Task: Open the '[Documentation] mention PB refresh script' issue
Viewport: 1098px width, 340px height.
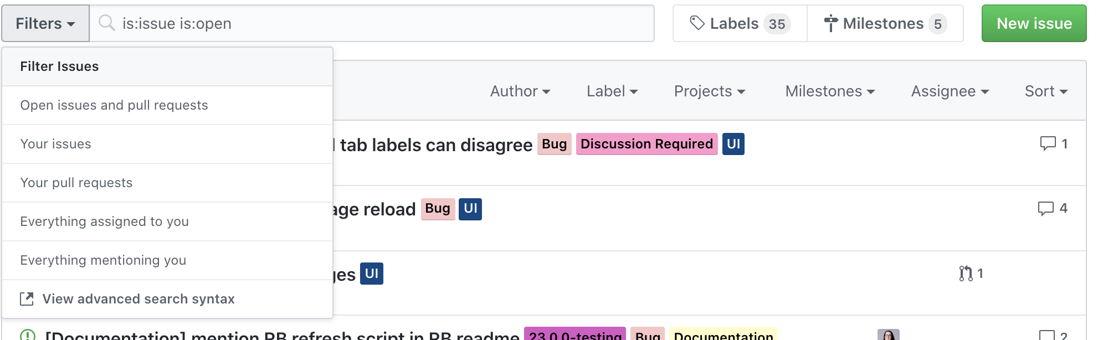Action: pos(282,334)
